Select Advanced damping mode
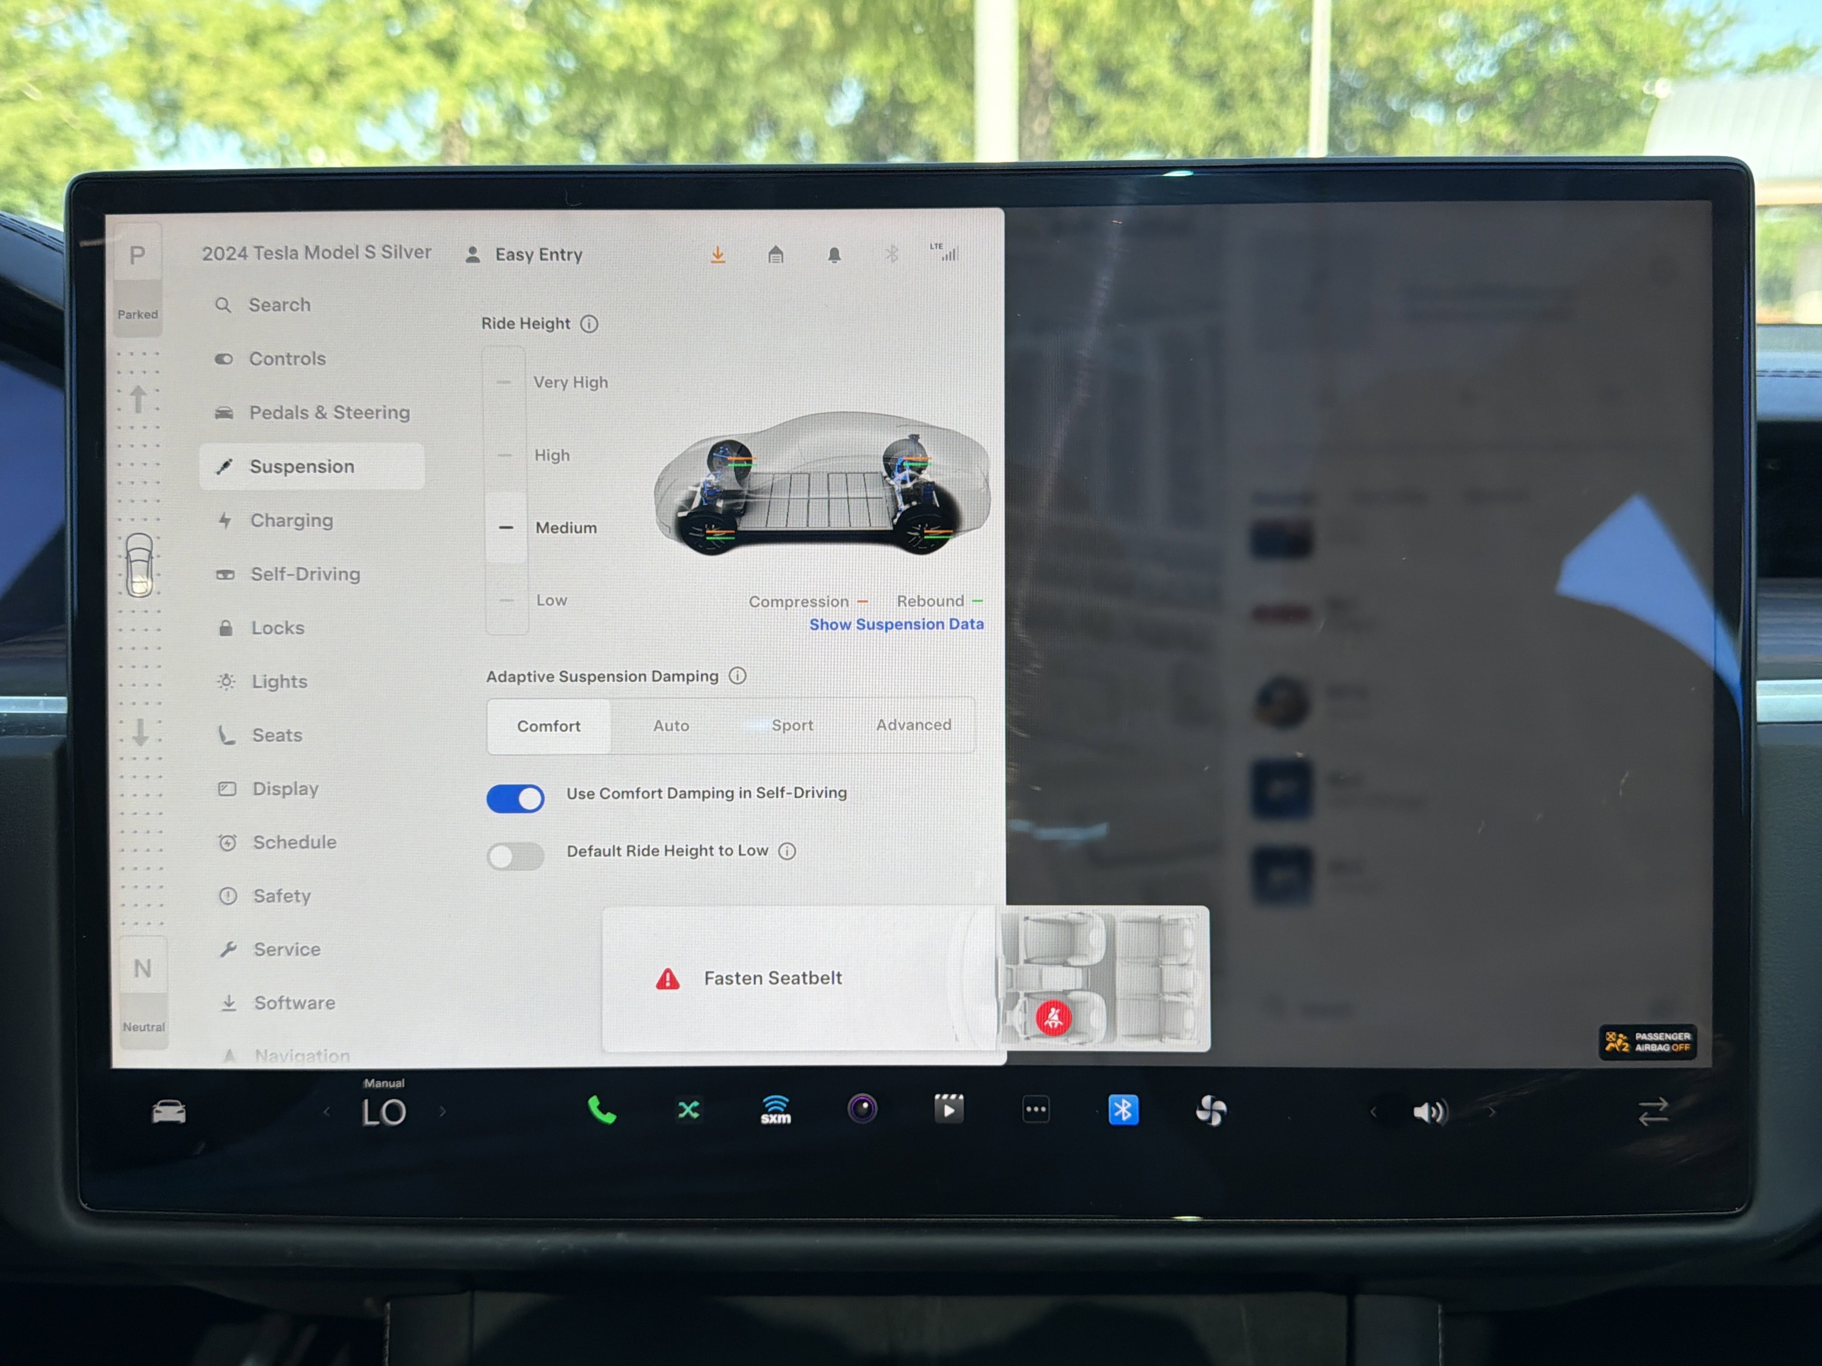The width and height of the screenshot is (1822, 1366). point(913,725)
